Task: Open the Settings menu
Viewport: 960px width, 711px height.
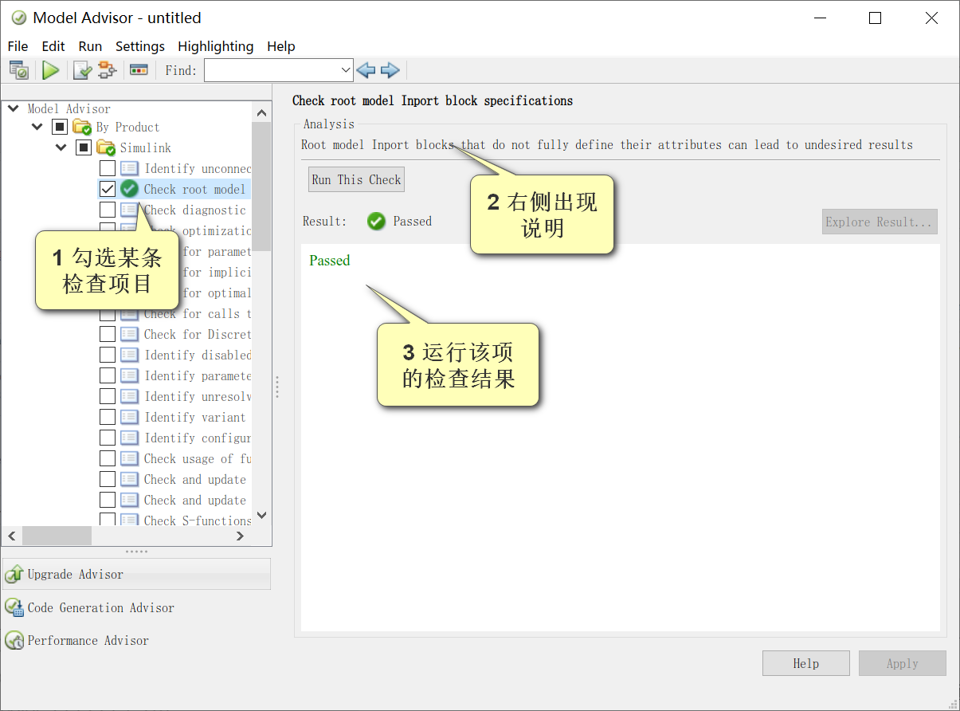Action: click(139, 45)
